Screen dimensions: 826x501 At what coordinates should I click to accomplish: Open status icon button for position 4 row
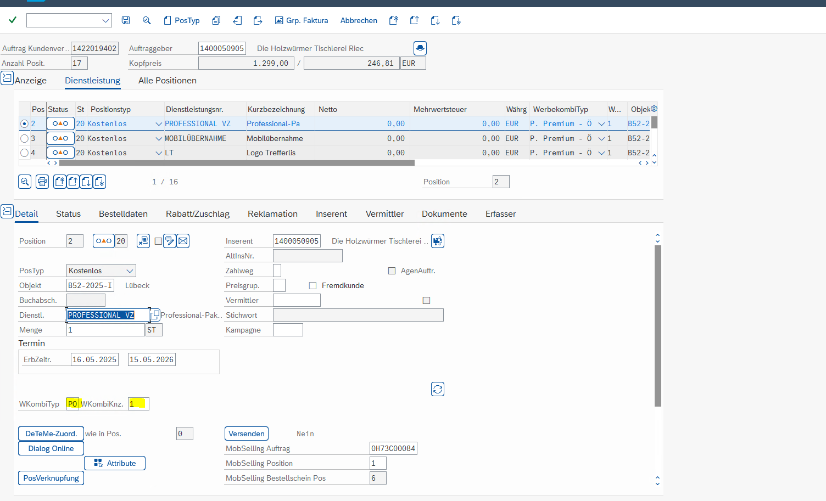click(x=60, y=153)
